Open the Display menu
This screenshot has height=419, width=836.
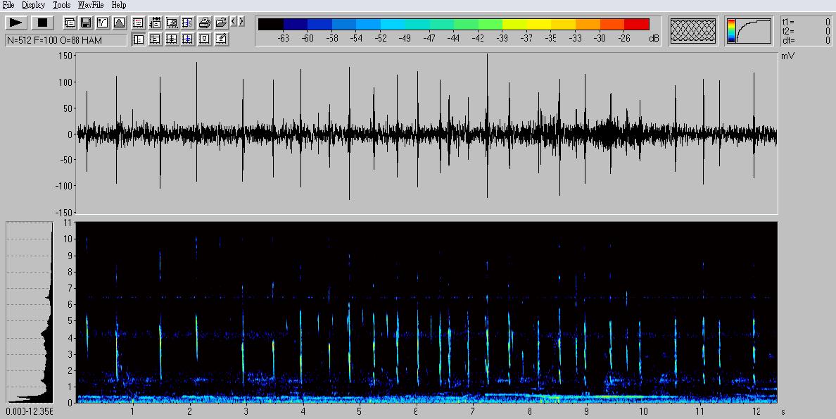click(x=33, y=5)
